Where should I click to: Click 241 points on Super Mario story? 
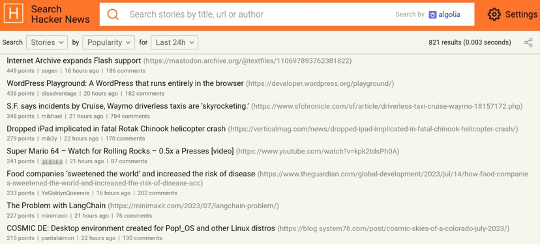tap(20, 161)
